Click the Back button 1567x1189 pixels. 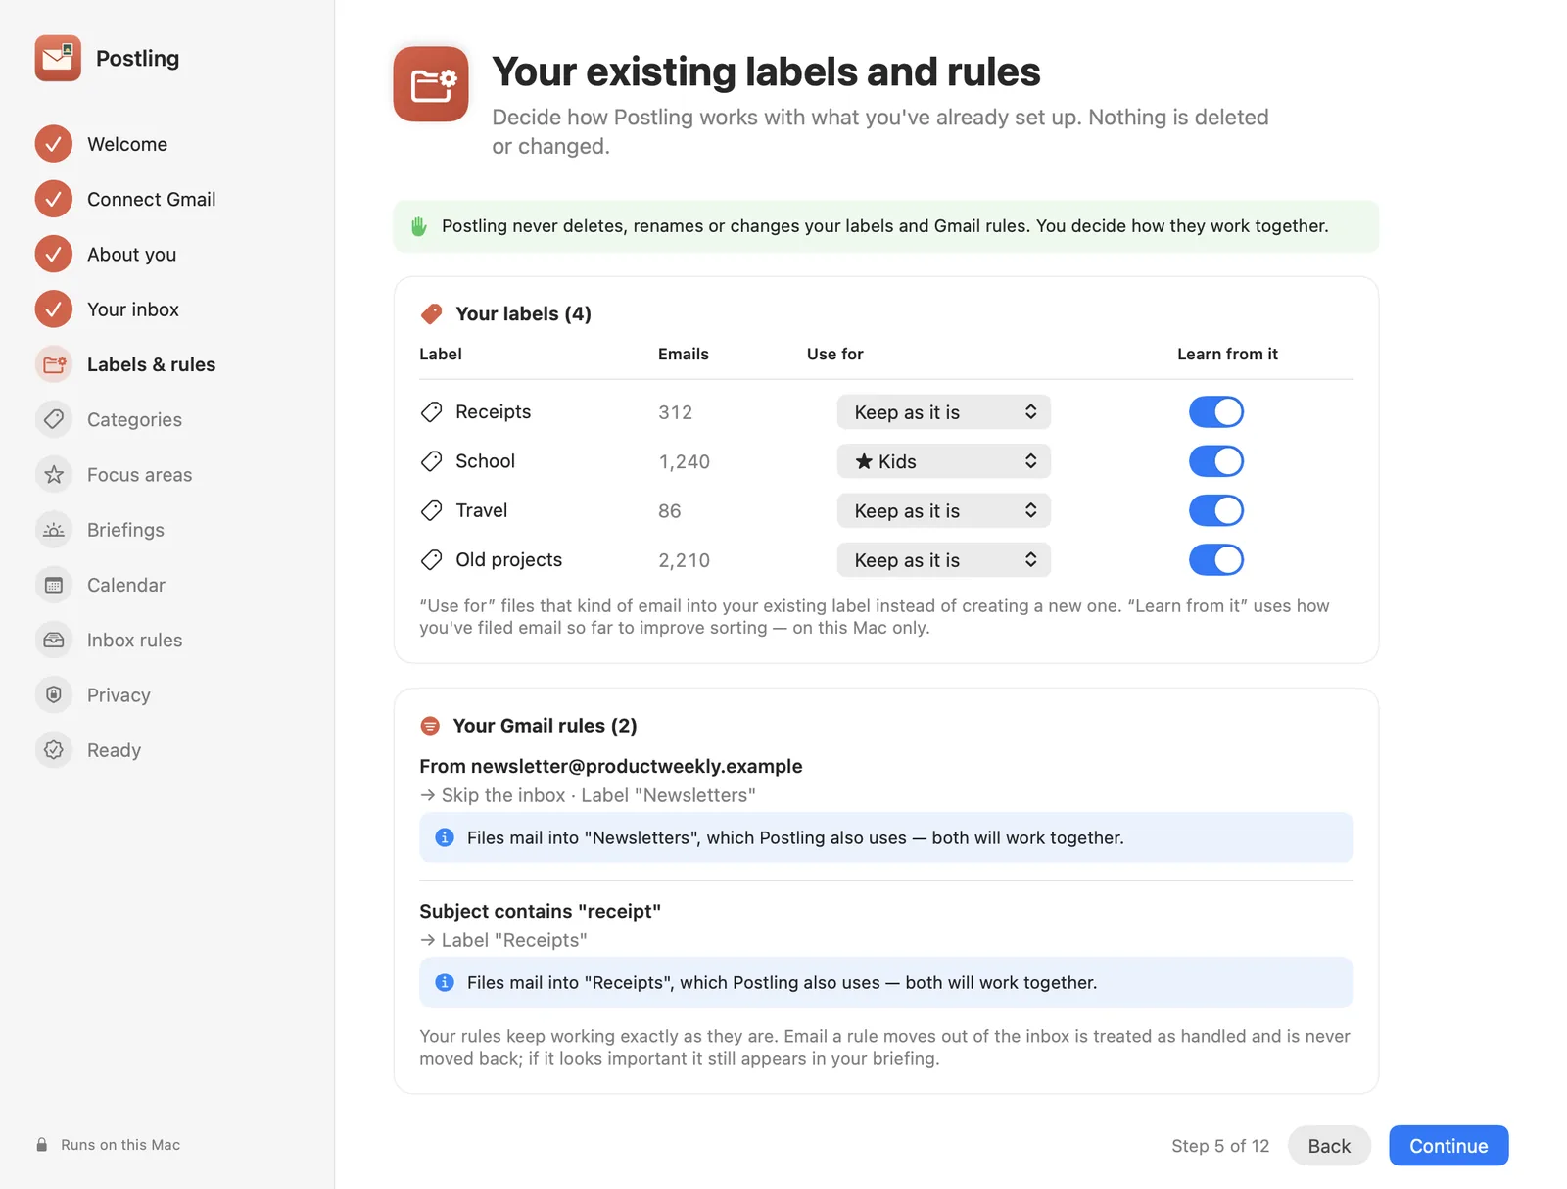pos(1329,1146)
